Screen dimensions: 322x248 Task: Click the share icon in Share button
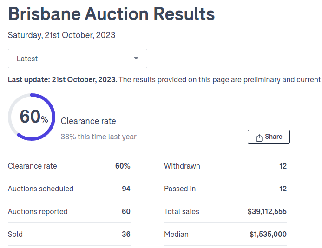(259, 137)
